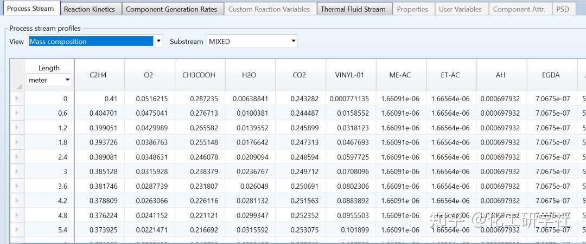
Task: Click the CH3COOH column header
Action: coord(200,75)
